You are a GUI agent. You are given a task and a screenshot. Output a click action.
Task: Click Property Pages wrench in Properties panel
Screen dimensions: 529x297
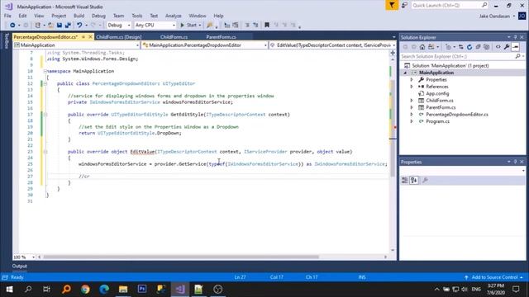click(x=425, y=181)
